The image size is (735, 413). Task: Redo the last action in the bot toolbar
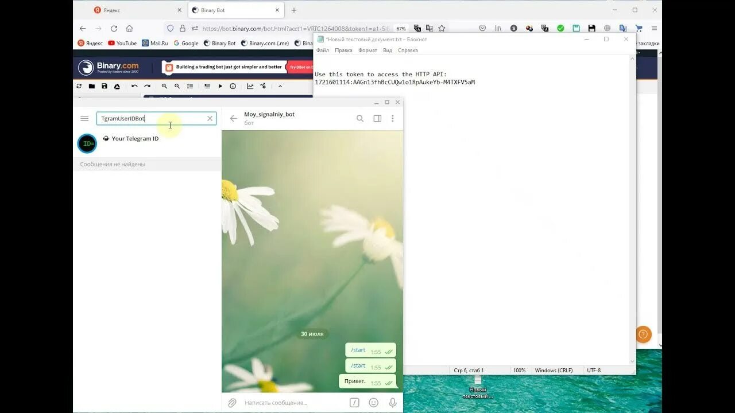pyautogui.click(x=147, y=86)
